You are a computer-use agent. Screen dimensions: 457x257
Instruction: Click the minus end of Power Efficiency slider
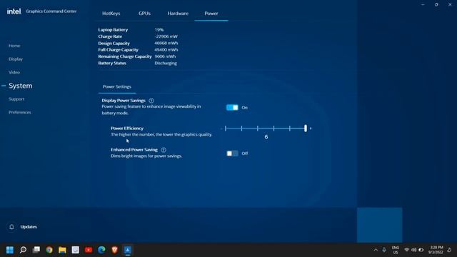221,128
